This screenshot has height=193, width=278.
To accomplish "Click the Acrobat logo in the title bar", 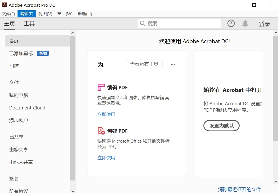I will 4,5.
